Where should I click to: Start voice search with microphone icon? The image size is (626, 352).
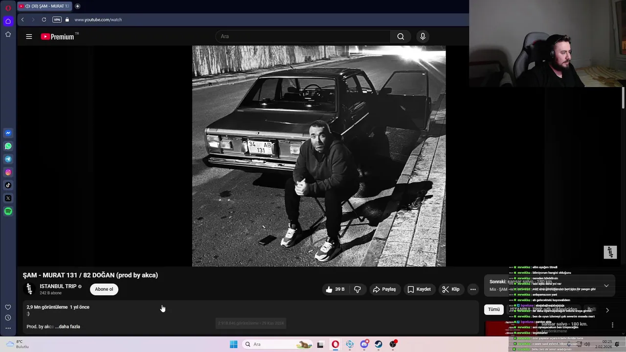(423, 36)
